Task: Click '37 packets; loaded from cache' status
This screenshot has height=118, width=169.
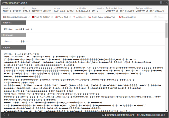Action: (x=118, y=115)
